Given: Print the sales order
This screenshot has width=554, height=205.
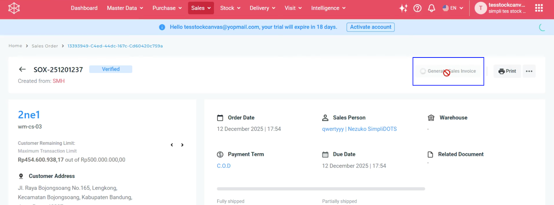Looking at the screenshot, I should 507,71.
